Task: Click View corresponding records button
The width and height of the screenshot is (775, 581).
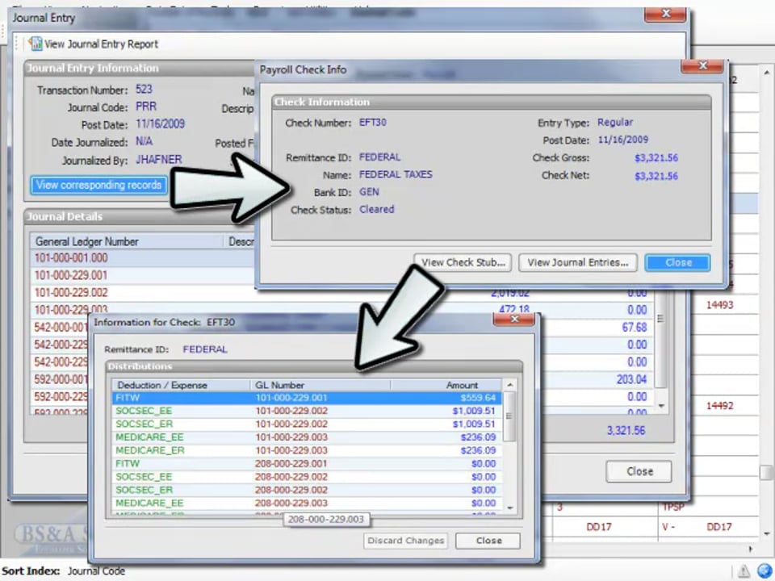Action: point(98,186)
